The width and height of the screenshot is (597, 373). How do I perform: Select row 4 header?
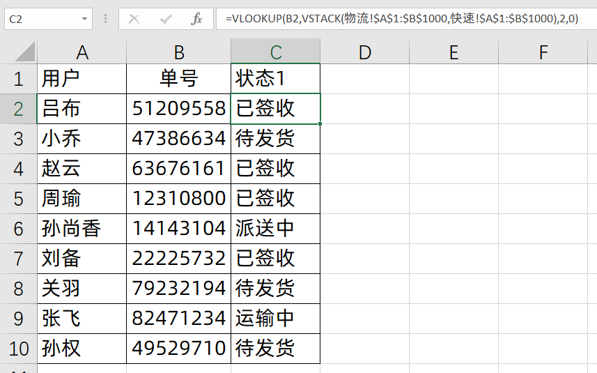click(x=18, y=169)
